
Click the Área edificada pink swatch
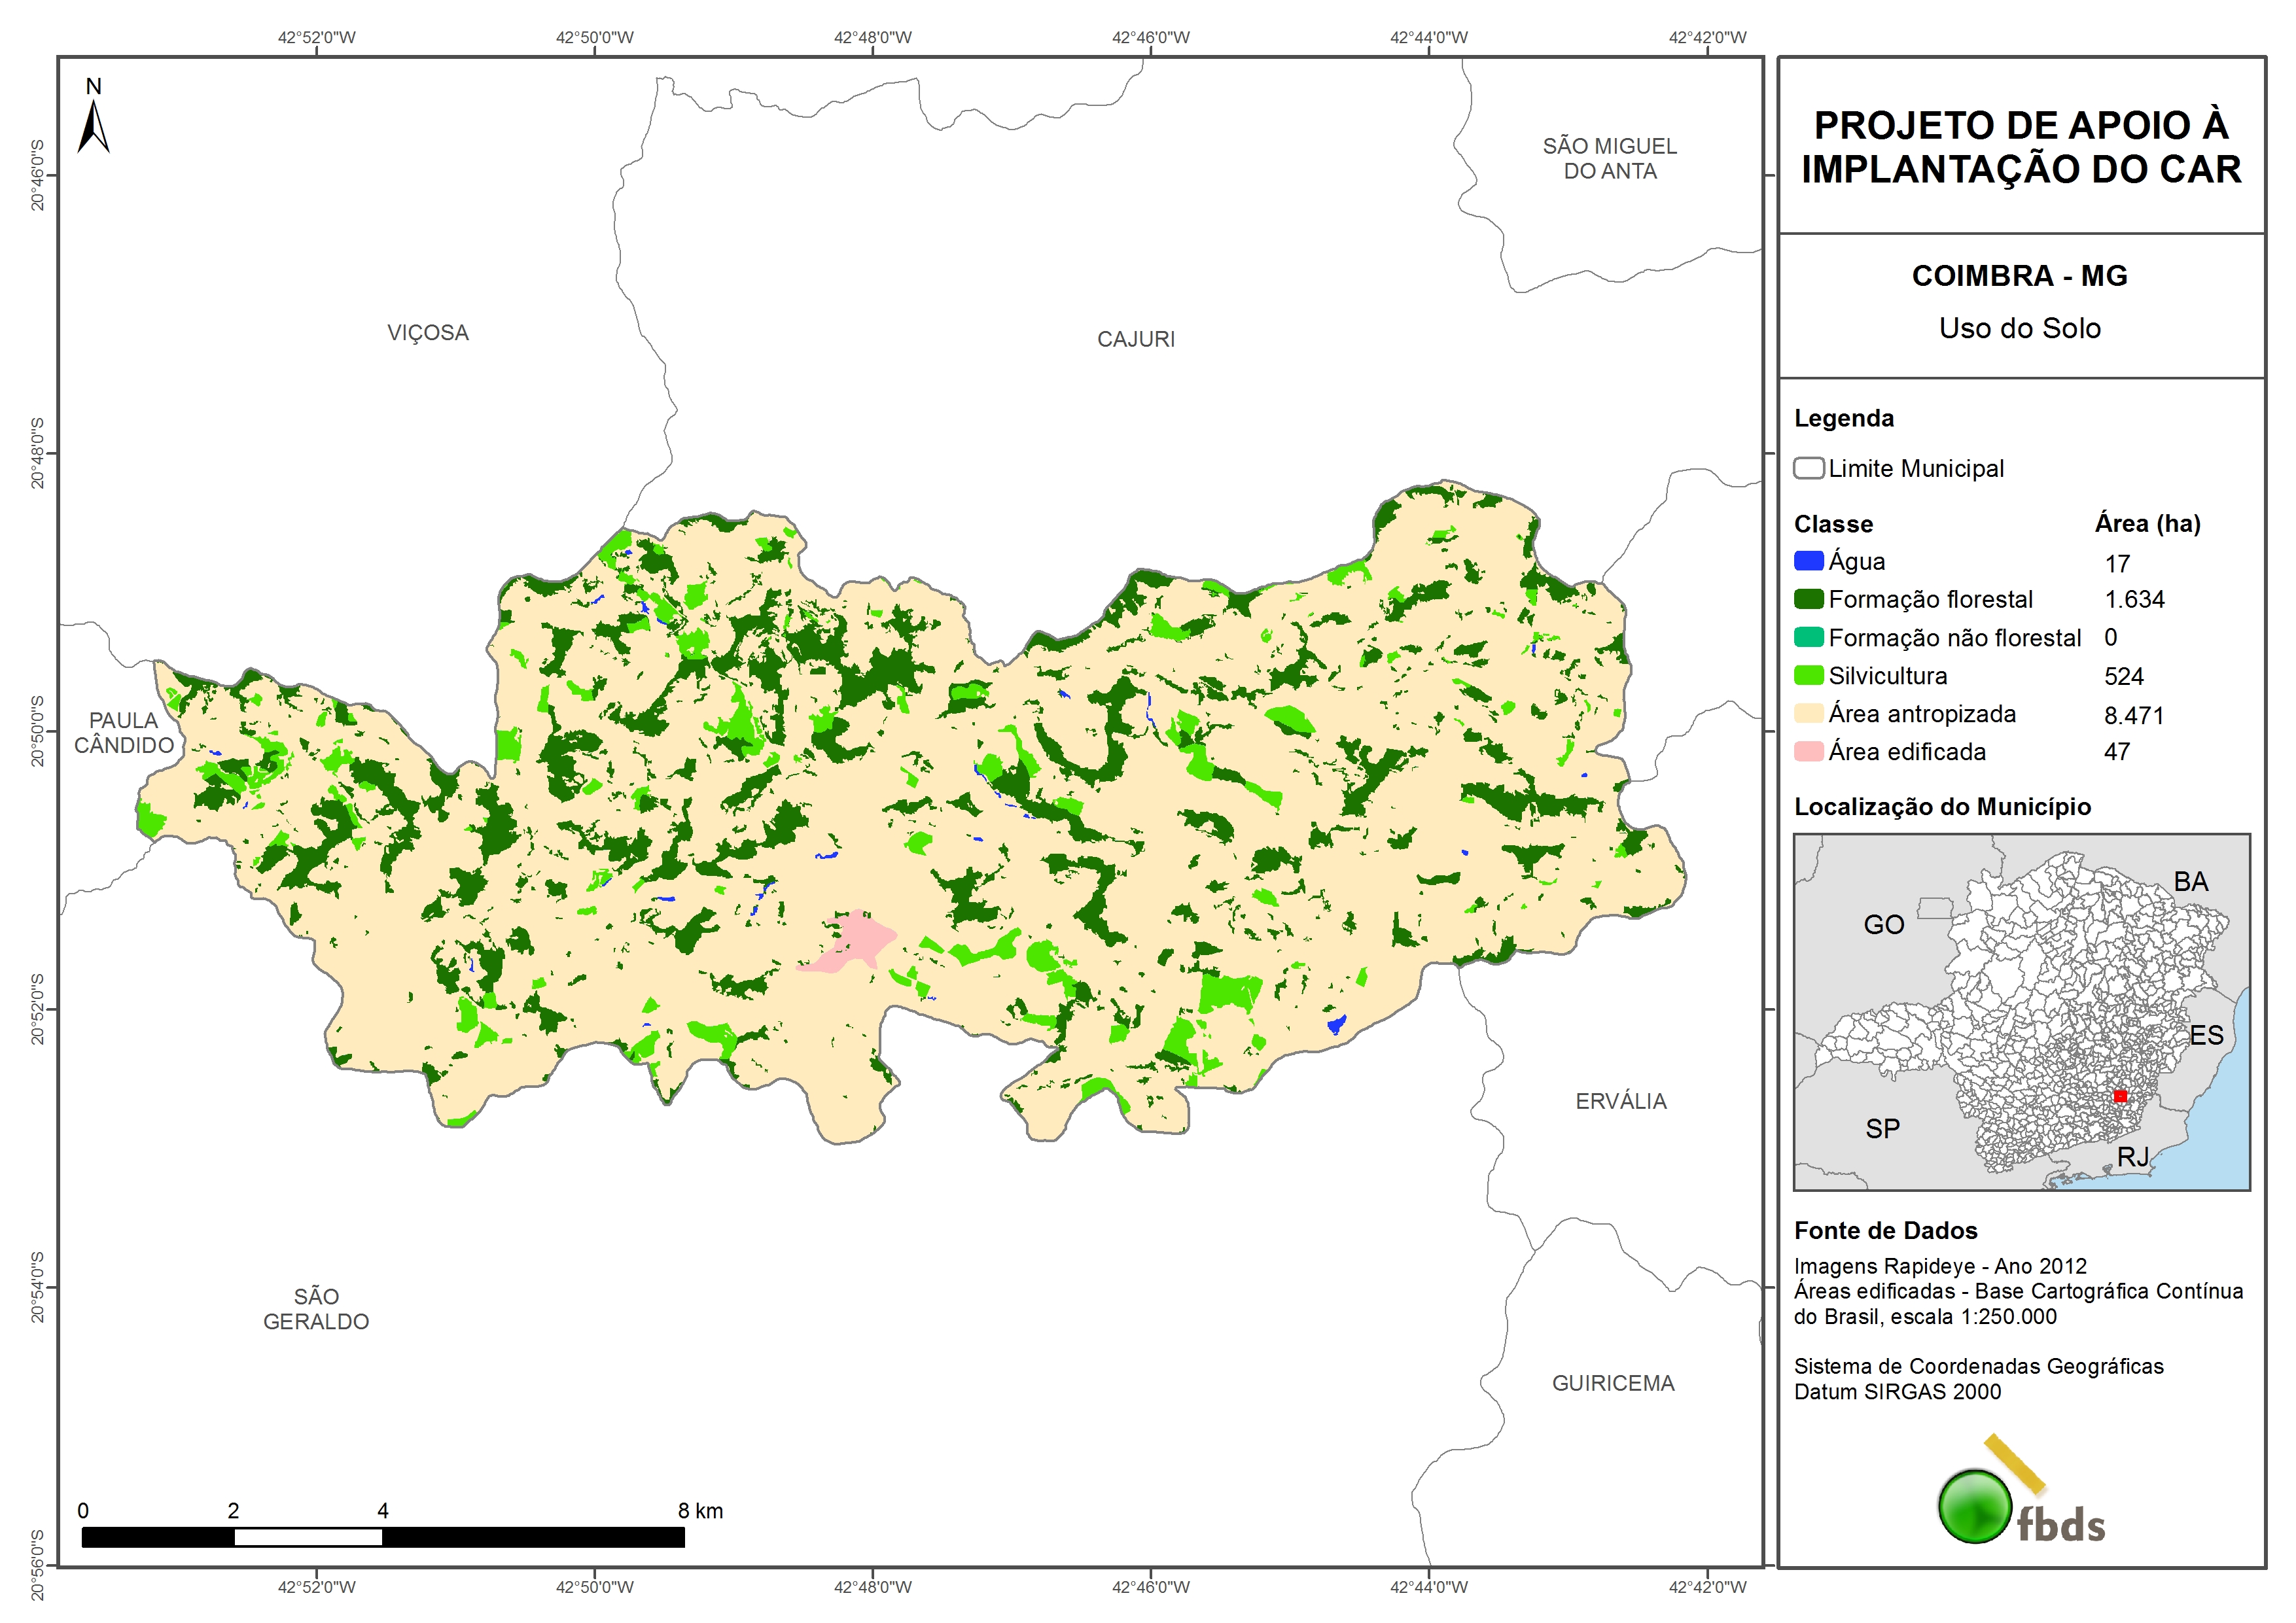coord(1808,751)
